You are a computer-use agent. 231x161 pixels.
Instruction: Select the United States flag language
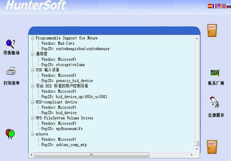[219, 6]
